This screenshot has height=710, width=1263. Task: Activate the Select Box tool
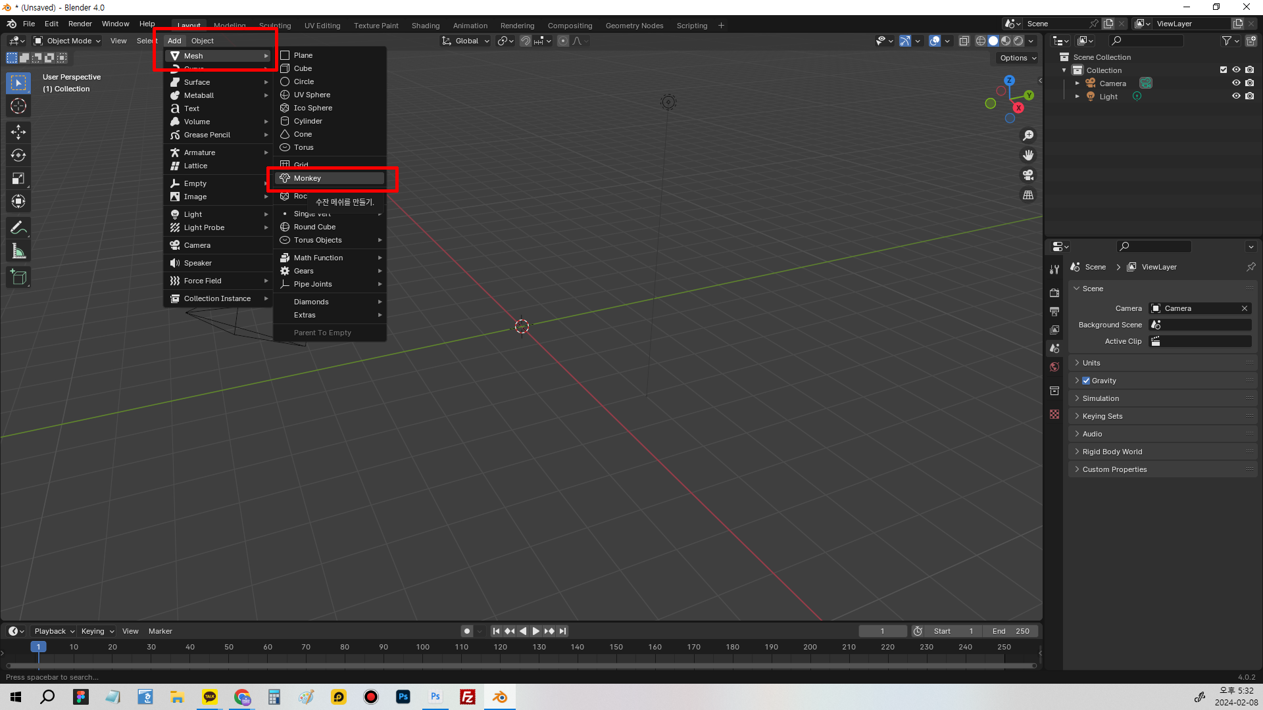[x=18, y=83]
